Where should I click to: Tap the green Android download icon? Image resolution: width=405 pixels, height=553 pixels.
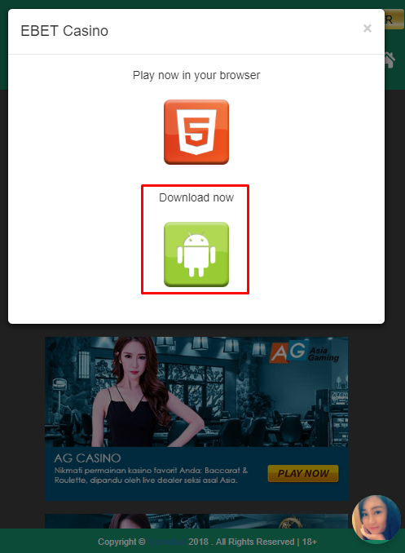pos(196,254)
